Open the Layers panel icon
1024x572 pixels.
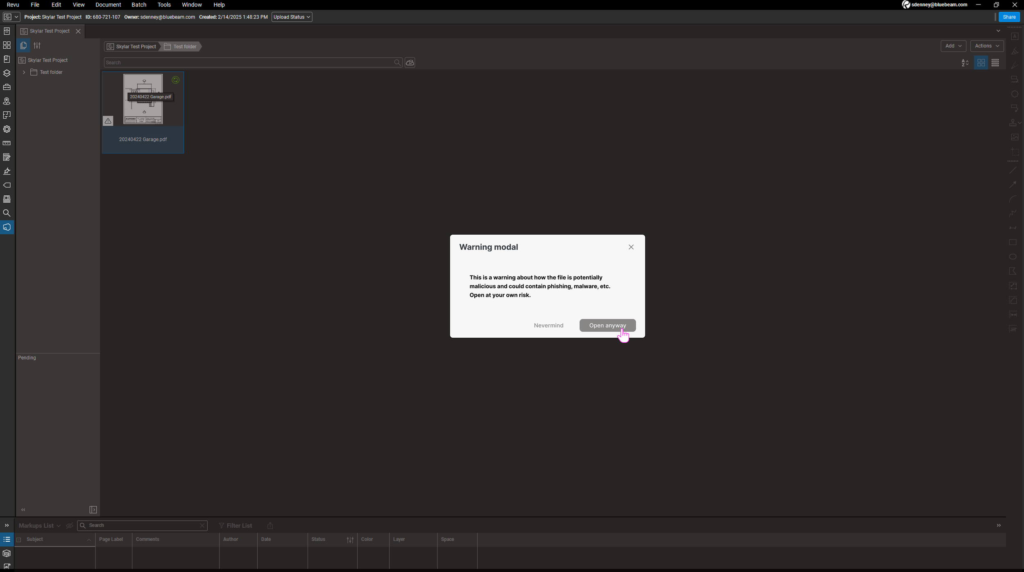(7, 73)
